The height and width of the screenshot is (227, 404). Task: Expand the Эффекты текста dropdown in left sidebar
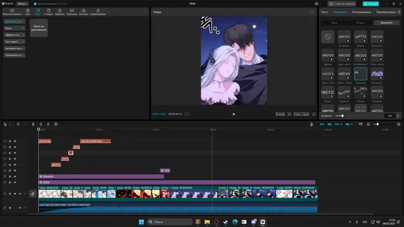(14, 35)
